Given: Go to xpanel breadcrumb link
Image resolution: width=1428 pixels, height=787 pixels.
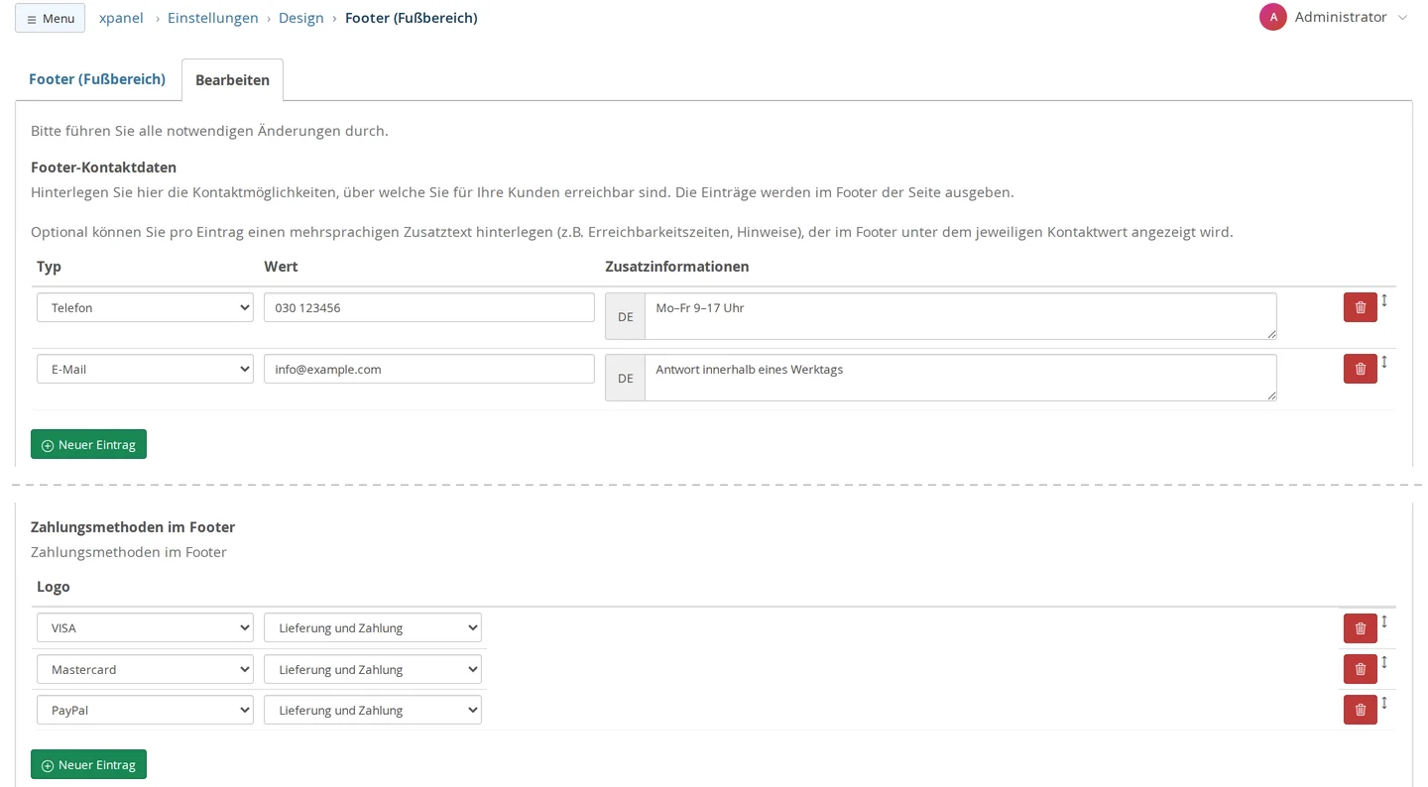Looking at the screenshot, I should pos(121,18).
